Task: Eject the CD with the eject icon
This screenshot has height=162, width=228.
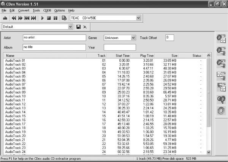Action: 5,18
